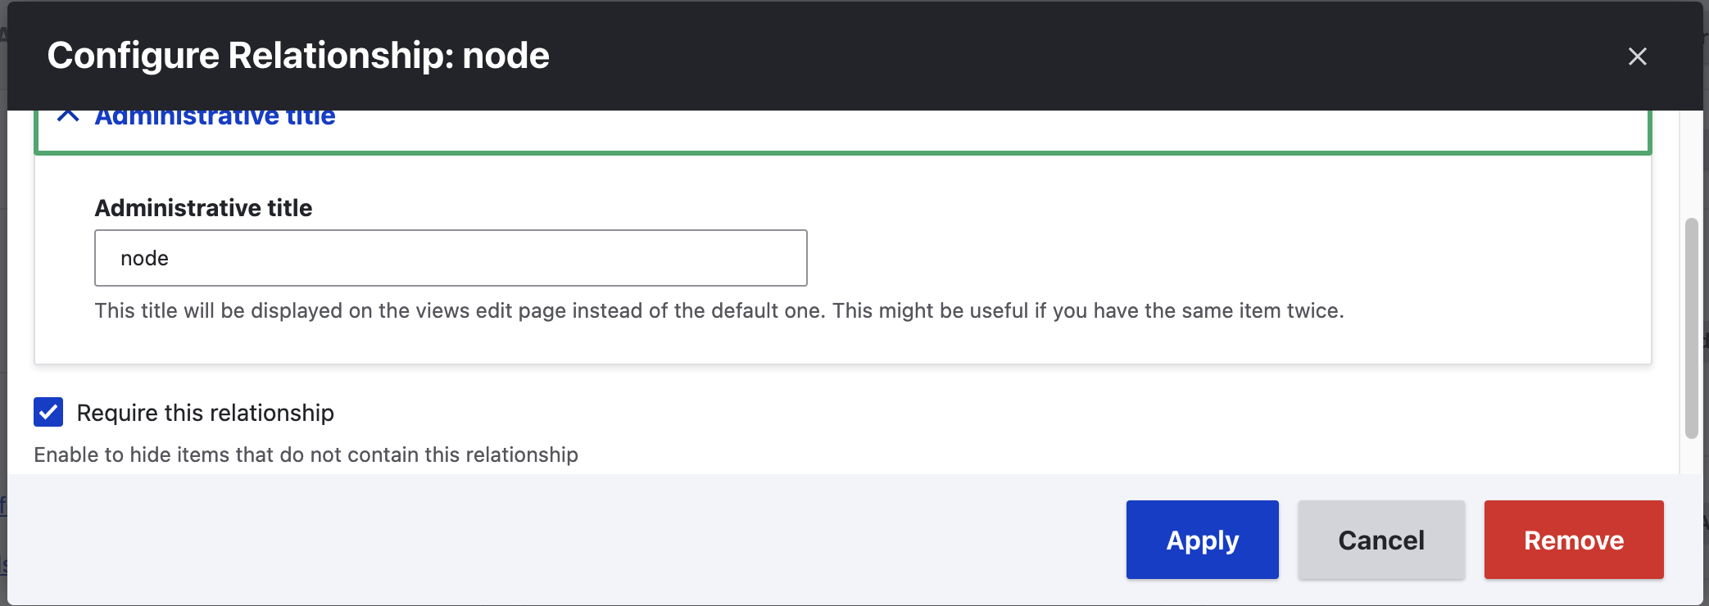1709x606 pixels.
Task: Click the blue Administrative title section heading
Action: tap(215, 117)
